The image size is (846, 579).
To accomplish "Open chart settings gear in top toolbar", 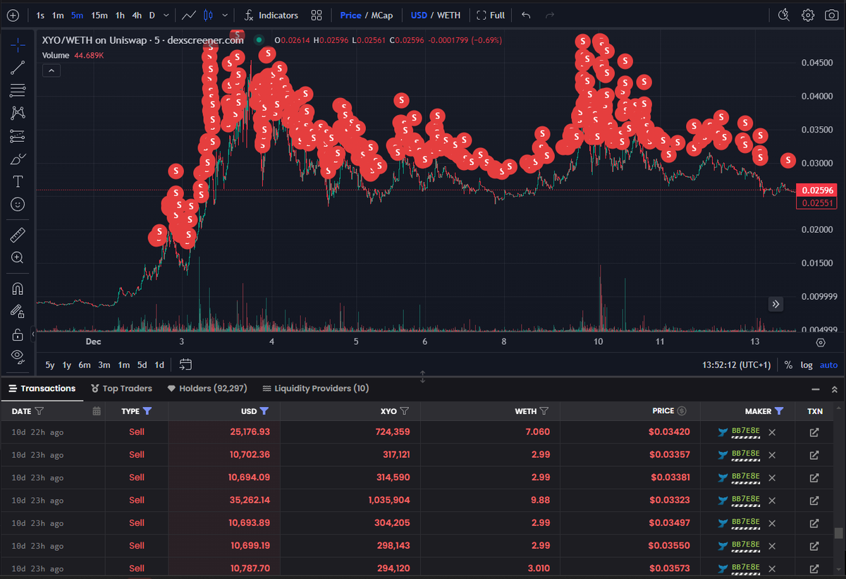I will [x=808, y=15].
